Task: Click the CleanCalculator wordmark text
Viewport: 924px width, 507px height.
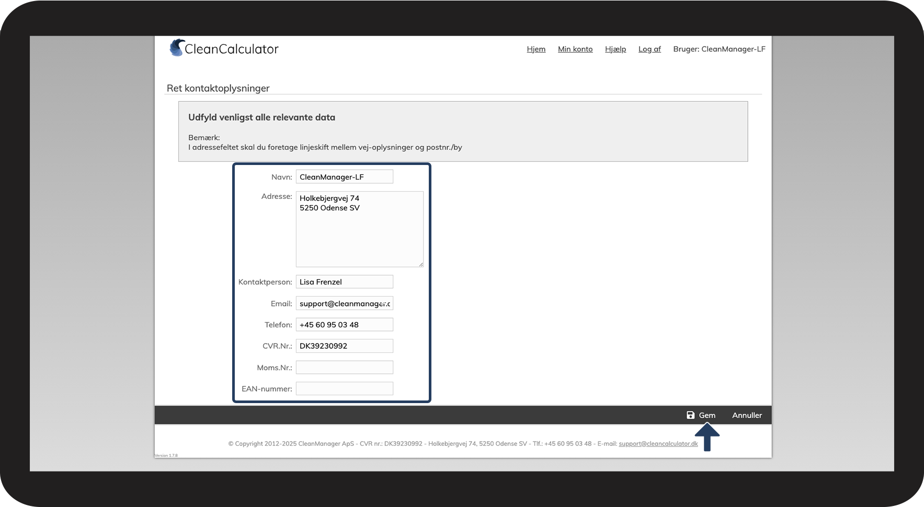Action: (x=232, y=49)
